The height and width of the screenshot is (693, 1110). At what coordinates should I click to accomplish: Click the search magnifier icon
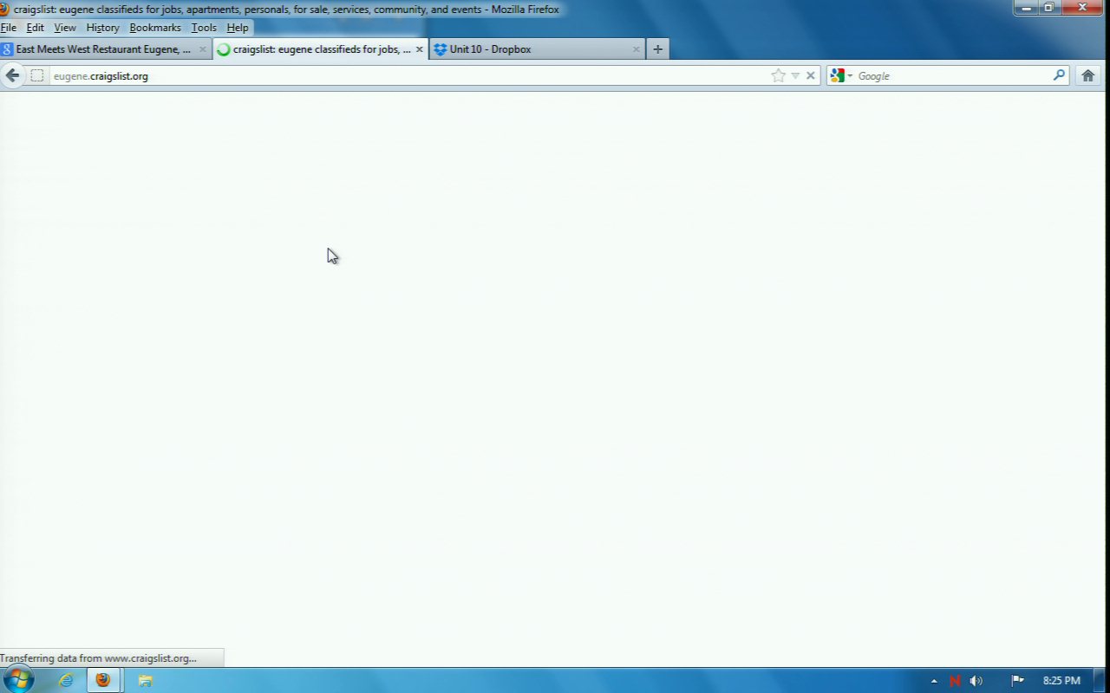pyautogui.click(x=1059, y=75)
